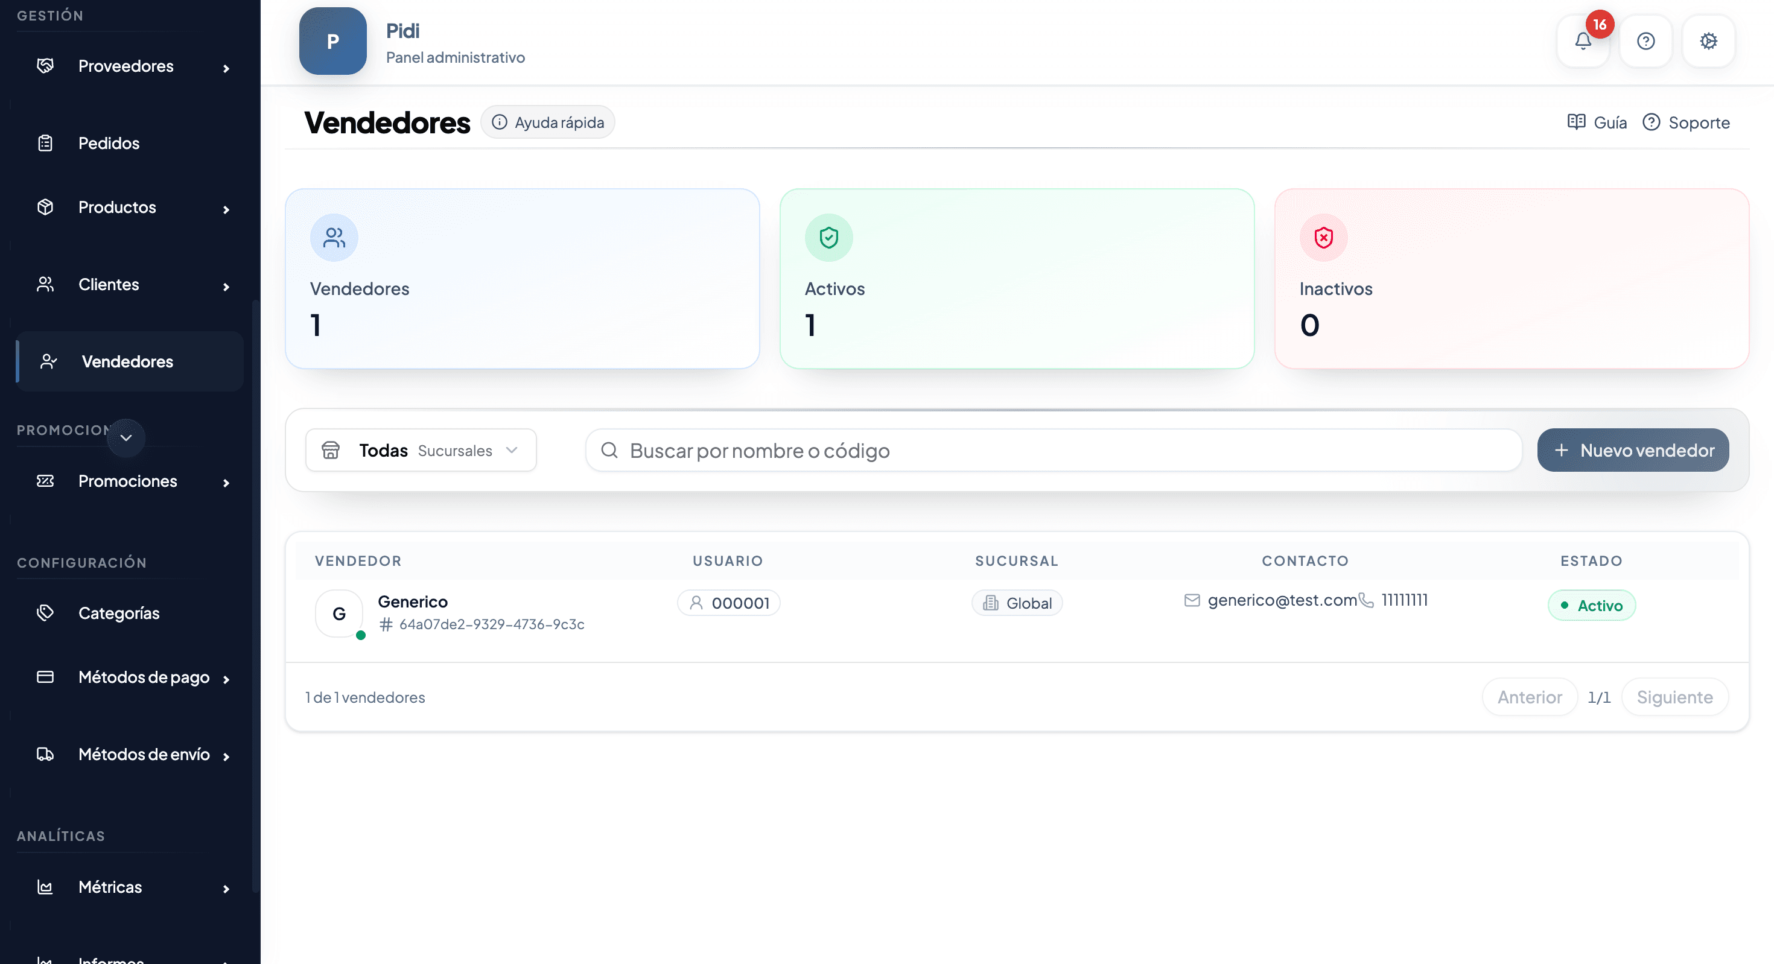
Task: Collapse sidebar section with round chevron button
Action: point(126,438)
